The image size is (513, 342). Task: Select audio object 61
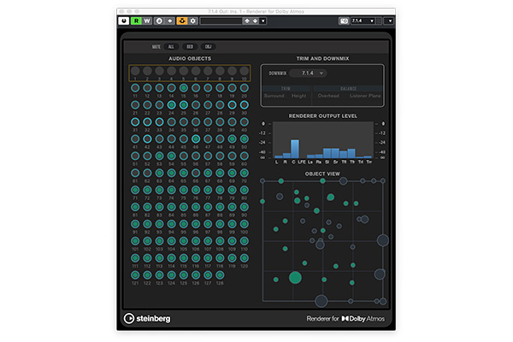point(135,173)
